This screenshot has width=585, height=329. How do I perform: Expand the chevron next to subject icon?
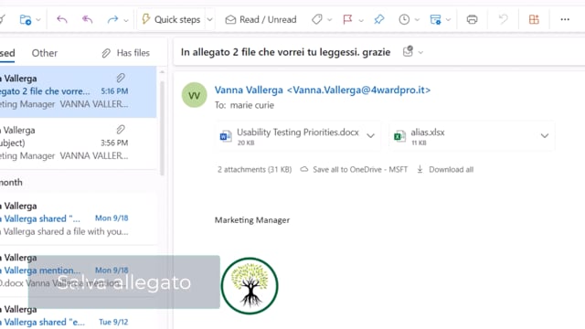click(x=420, y=53)
